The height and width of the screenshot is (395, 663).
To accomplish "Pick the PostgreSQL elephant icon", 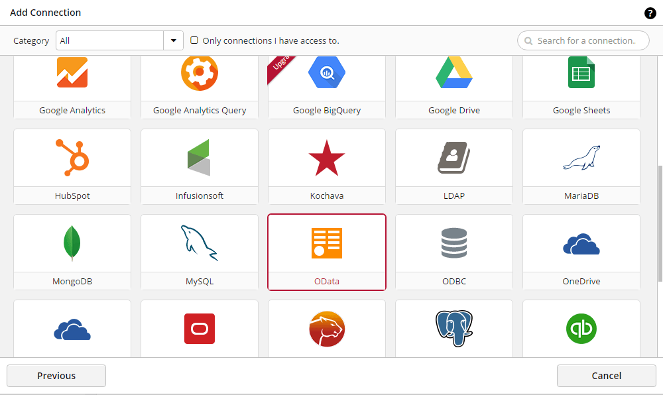I will pos(454,329).
